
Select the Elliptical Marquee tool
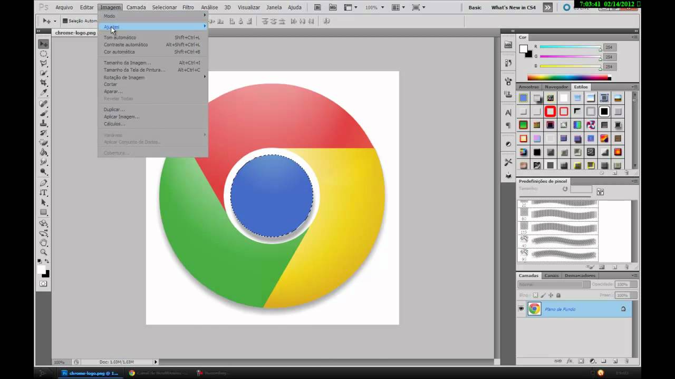pyautogui.click(x=44, y=54)
